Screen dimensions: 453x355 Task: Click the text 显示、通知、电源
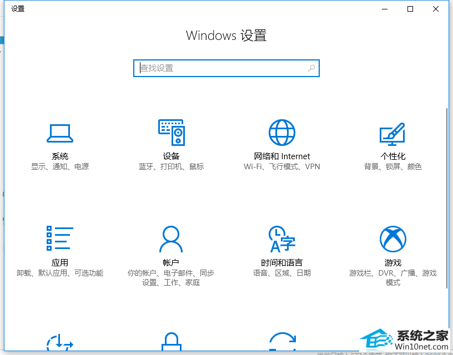pyautogui.click(x=60, y=166)
